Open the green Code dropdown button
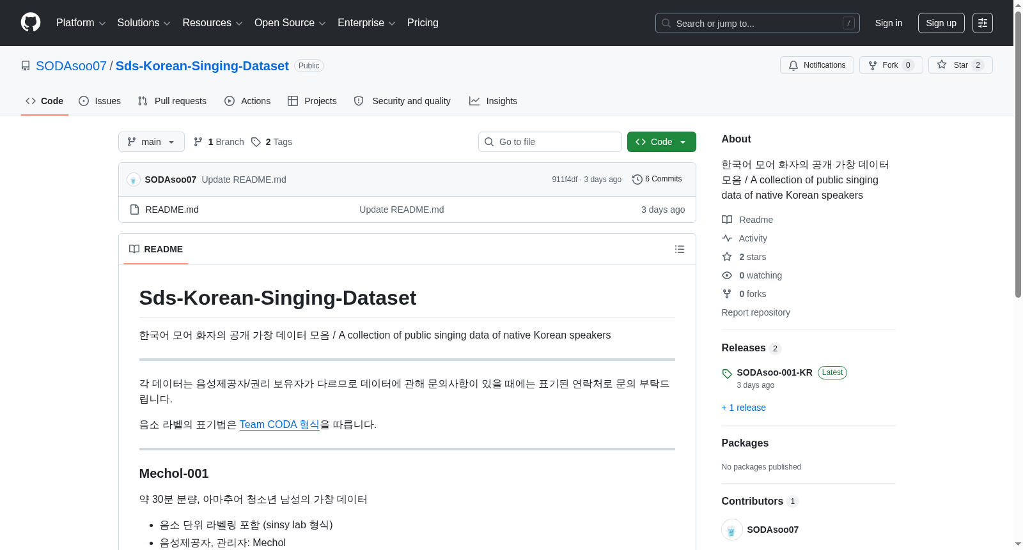The image size is (1023, 550). [661, 142]
